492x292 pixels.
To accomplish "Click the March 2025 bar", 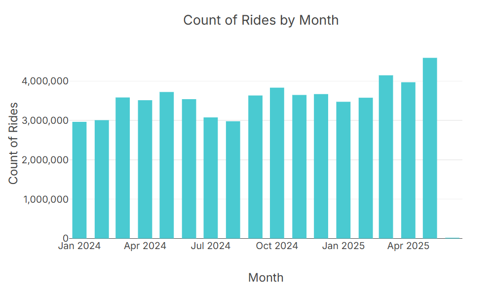I will click(386, 157).
